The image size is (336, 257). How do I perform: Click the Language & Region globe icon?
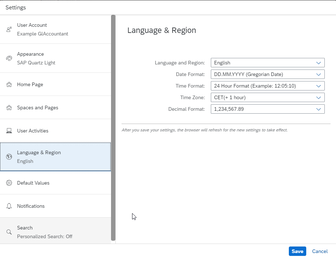pyautogui.click(x=9, y=157)
